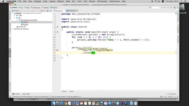This screenshot has height=106, width=189.
Task: Run main method from gutter arrow
Action: 58,32
